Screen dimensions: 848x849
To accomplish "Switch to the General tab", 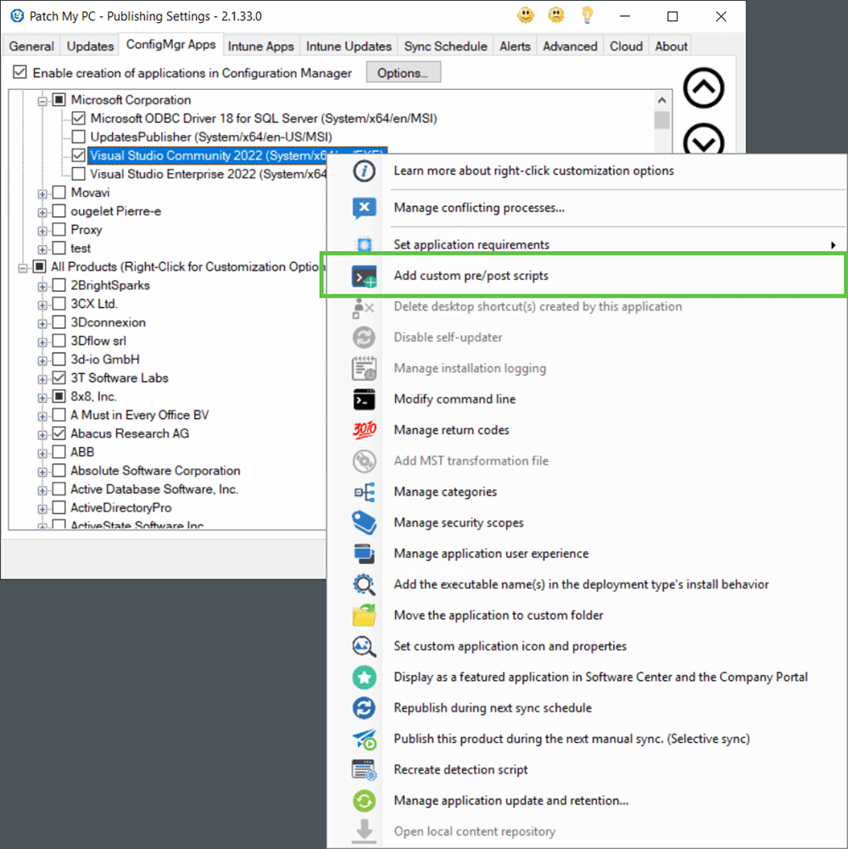I will tap(31, 47).
